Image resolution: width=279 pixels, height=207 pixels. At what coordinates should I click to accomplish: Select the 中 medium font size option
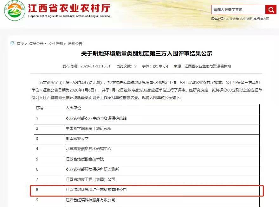coord(161,66)
